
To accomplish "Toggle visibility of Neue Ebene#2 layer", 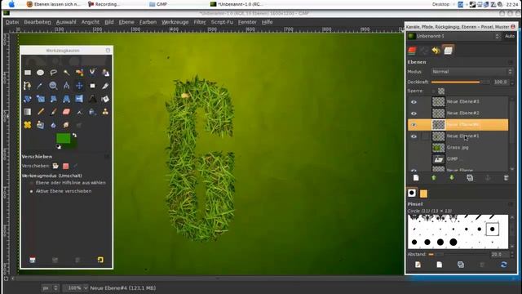I will tap(414, 114).
